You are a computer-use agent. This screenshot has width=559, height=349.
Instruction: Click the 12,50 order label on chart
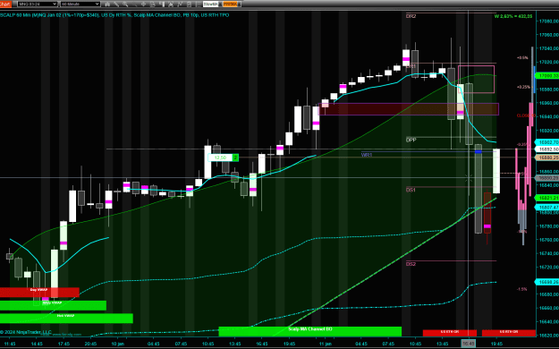pos(220,157)
